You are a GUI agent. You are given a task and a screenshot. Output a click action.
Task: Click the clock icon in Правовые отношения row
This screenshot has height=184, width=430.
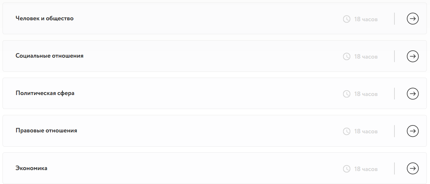pos(347,131)
